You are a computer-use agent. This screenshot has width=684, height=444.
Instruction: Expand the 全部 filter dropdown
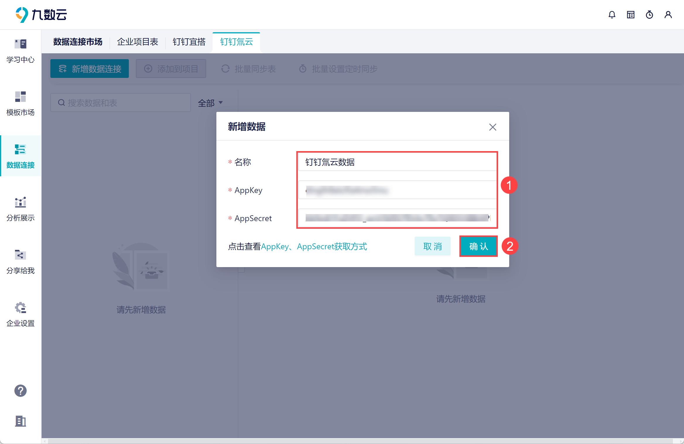(210, 103)
